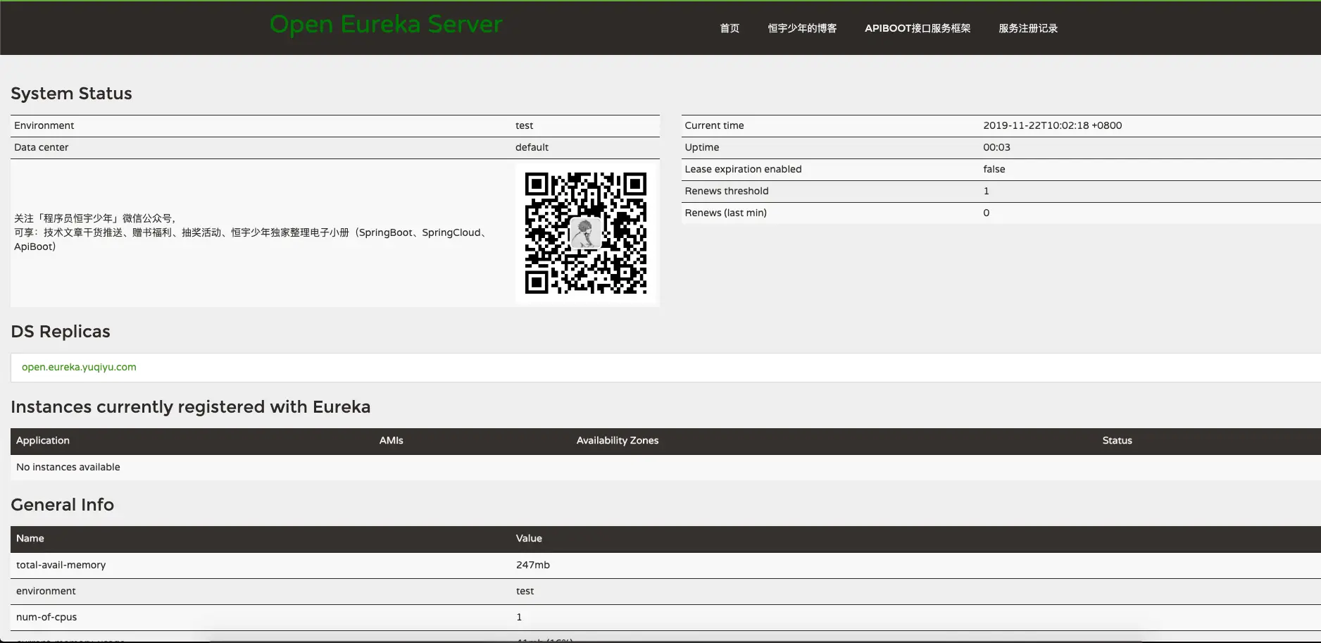
Task: Click the Status column header
Action: (1117, 440)
